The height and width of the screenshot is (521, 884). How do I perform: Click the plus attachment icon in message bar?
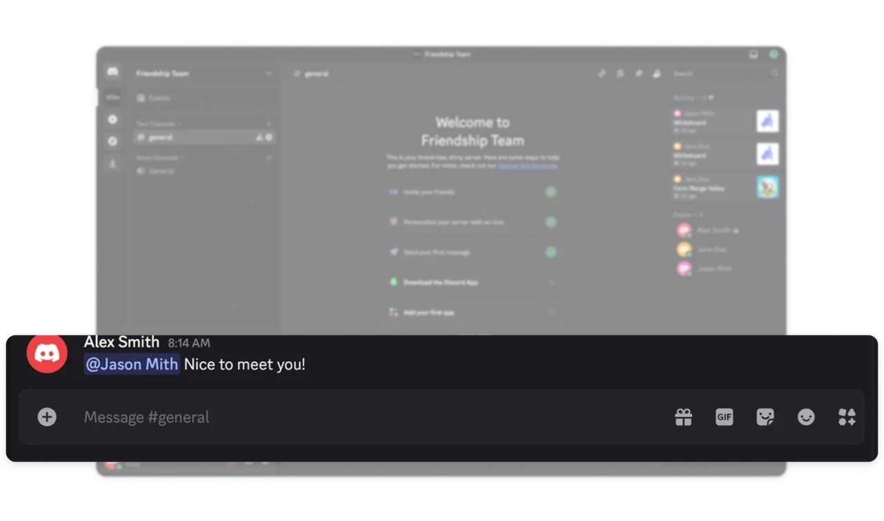tap(47, 417)
